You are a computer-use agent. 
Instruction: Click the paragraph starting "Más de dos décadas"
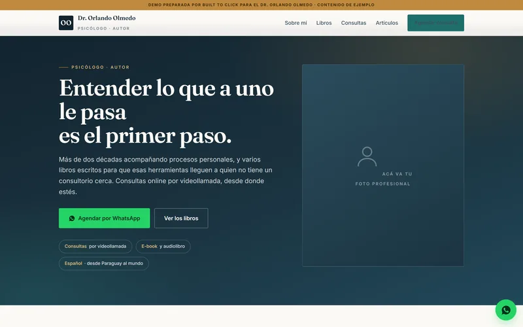[x=166, y=175]
